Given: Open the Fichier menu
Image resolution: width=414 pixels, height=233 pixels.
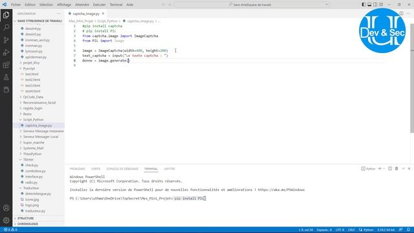Looking at the screenshot, I should coord(16,5).
